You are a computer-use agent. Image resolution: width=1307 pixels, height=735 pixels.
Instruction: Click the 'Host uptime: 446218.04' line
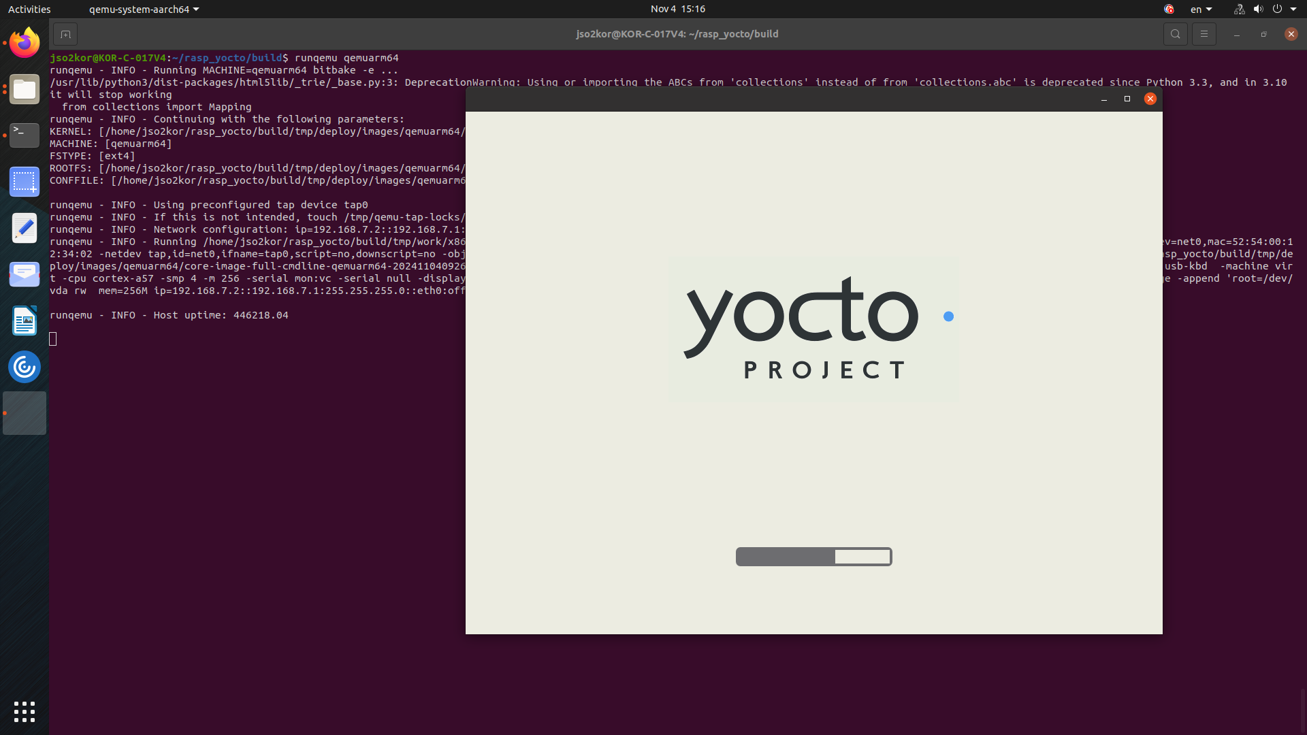[169, 315]
